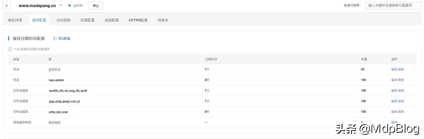Click the 添加配置 link
424x139 pixels.
(64, 39)
